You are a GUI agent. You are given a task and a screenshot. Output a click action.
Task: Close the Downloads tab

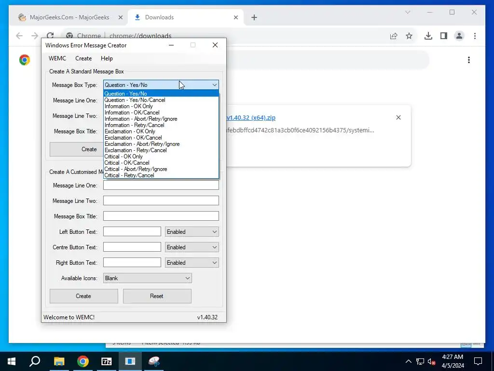point(235,18)
